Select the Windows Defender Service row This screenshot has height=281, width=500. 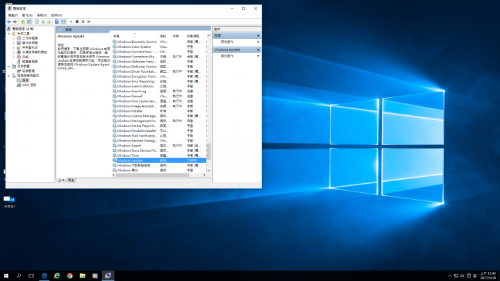(159, 67)
